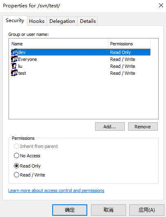Select the Read Only radio button
The height and width of the screenshot is (217, 166).
[x=16, y=166]
